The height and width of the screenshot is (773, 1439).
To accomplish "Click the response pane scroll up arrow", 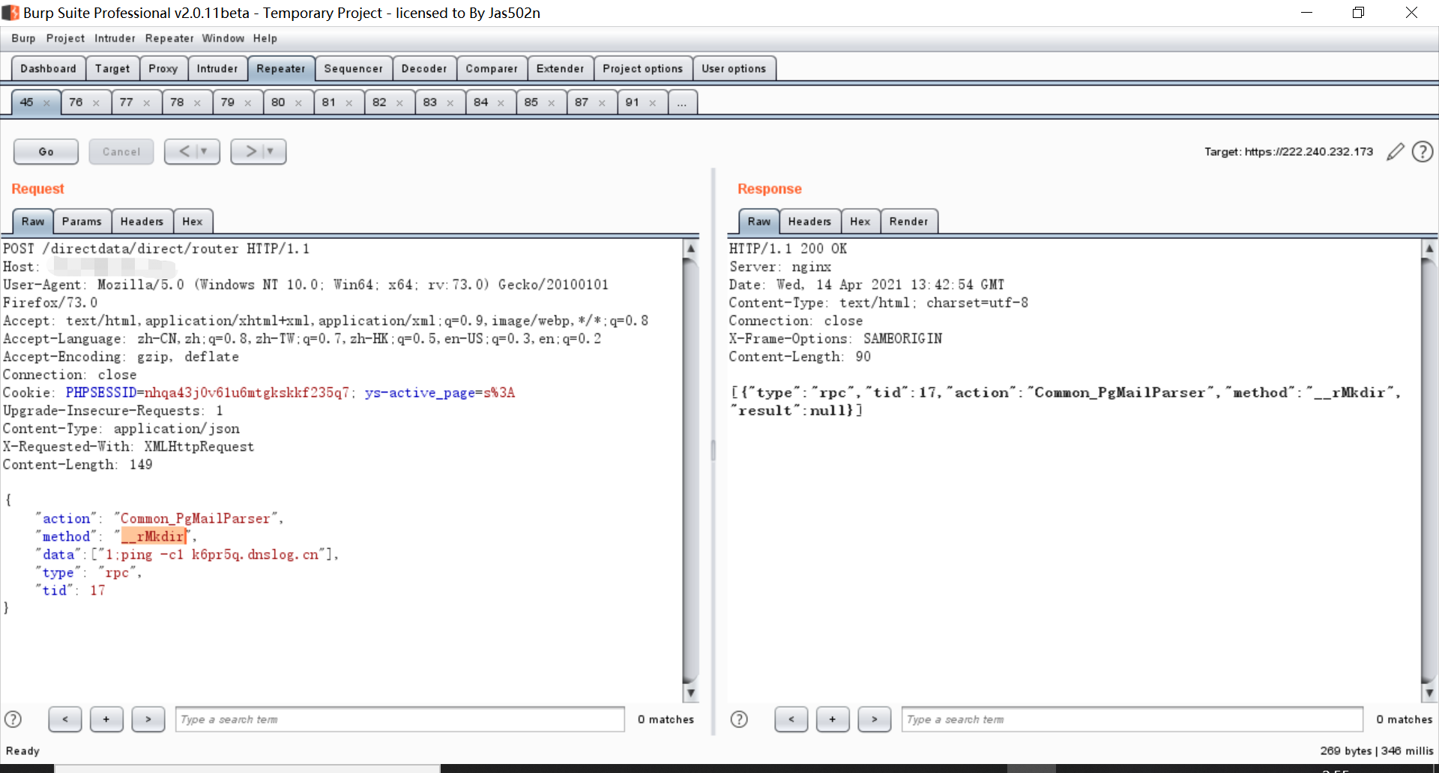I will click(1429, 248).
